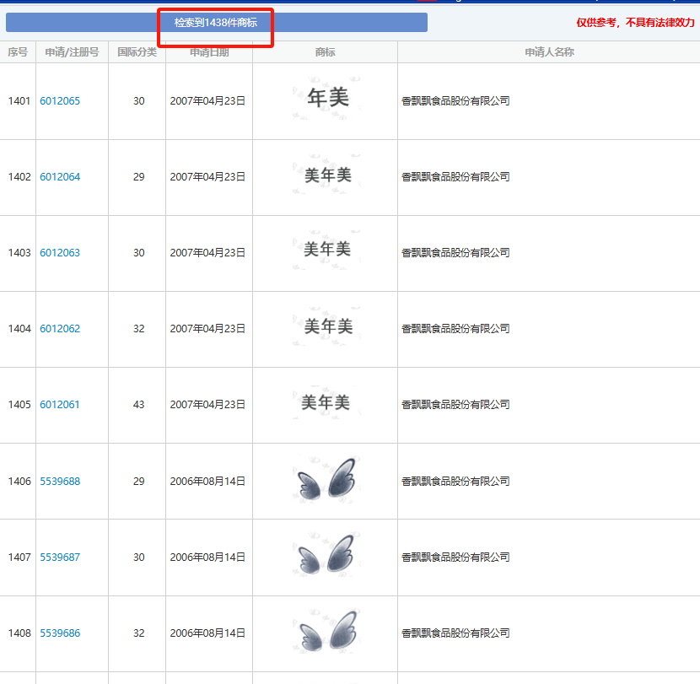The image size is (700, 684).
Task: Open the wings logo image in row 1406
Action: [x=326, y=480]
